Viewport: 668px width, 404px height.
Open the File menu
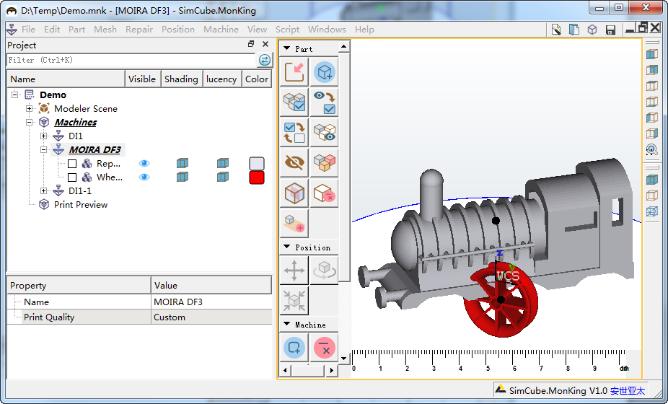29,30
